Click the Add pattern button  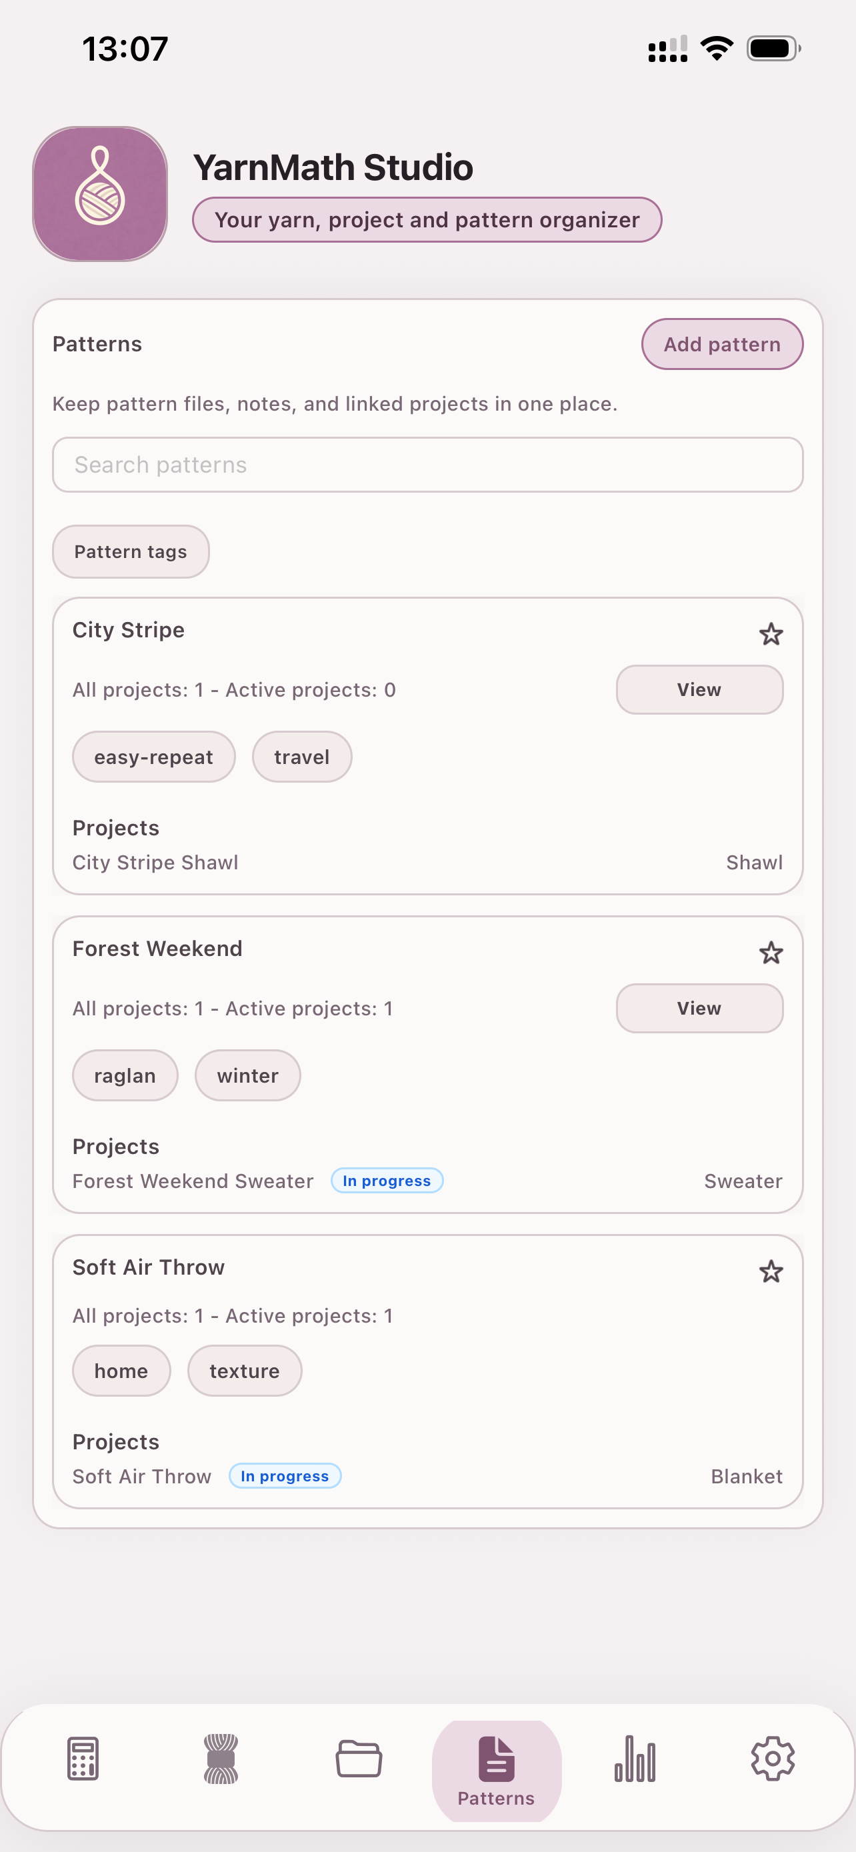(x=721, y=343)
